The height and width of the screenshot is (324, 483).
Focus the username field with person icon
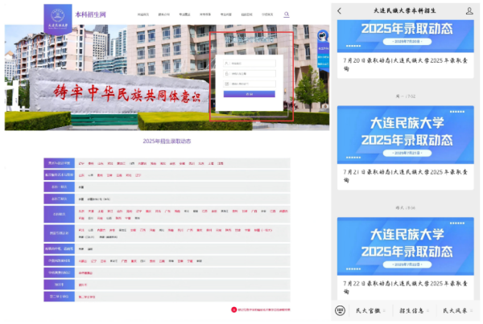(250, 64)
